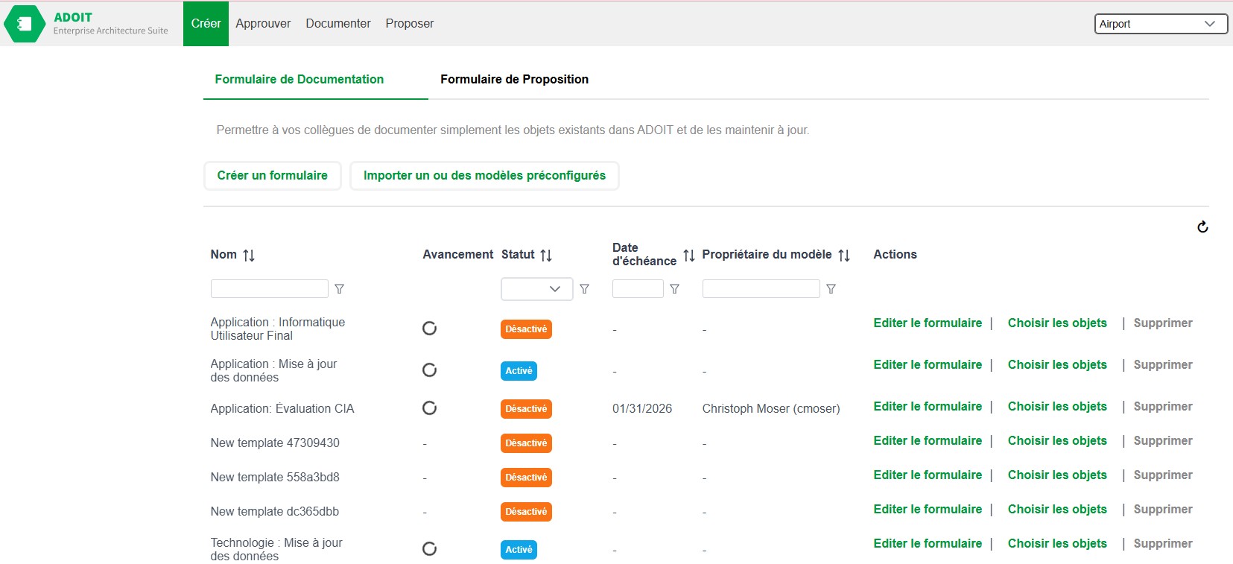Open the Proposer menu
The image size is (1233, 564).
coord(410,24)
